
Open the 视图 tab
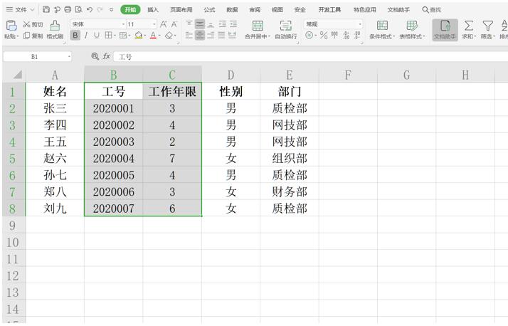click(x=277, y=10)
